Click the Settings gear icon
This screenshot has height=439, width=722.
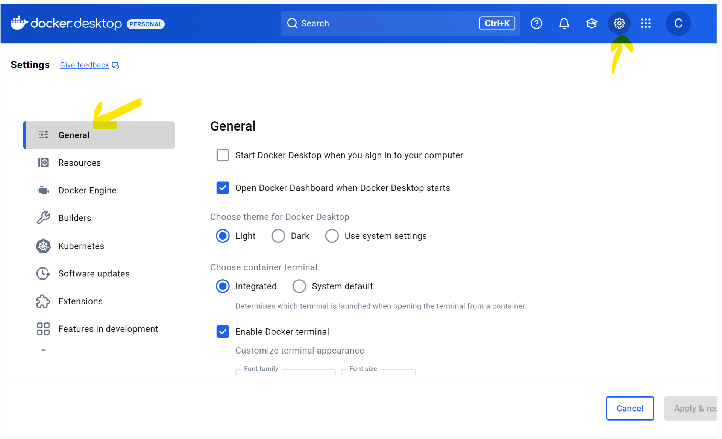tap(619, 23)
